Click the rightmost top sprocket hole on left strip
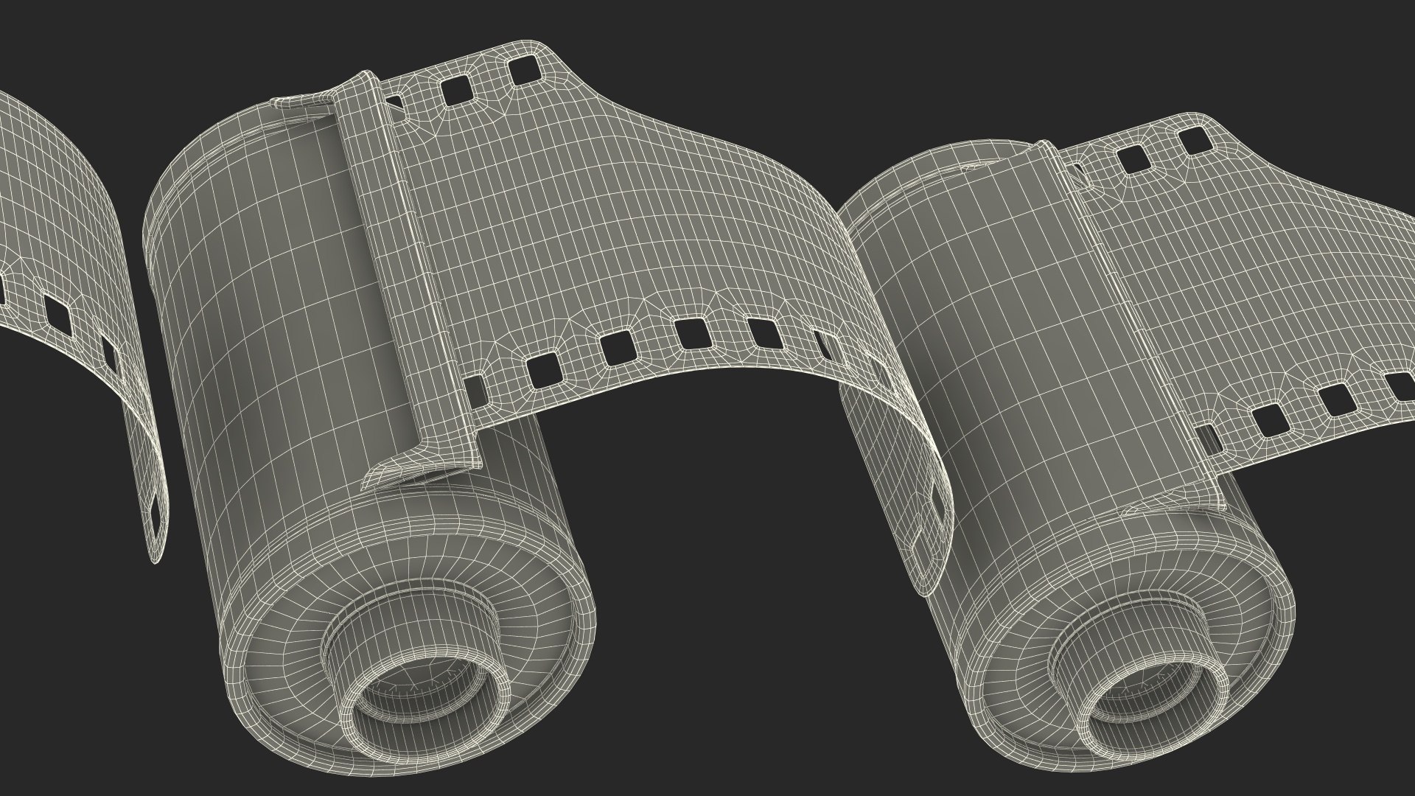This screenshot has height=796, width=1415. (524, 71)
